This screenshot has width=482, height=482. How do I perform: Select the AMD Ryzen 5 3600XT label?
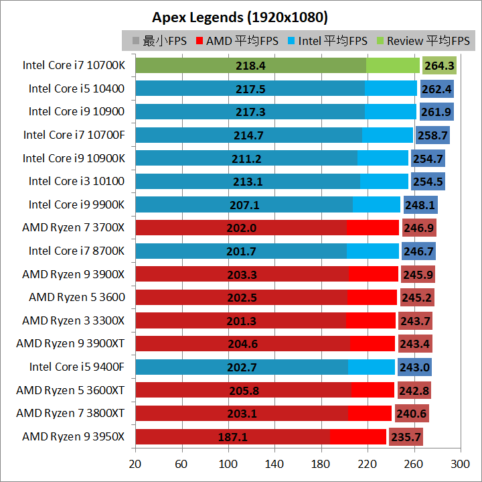pos(70,390)
